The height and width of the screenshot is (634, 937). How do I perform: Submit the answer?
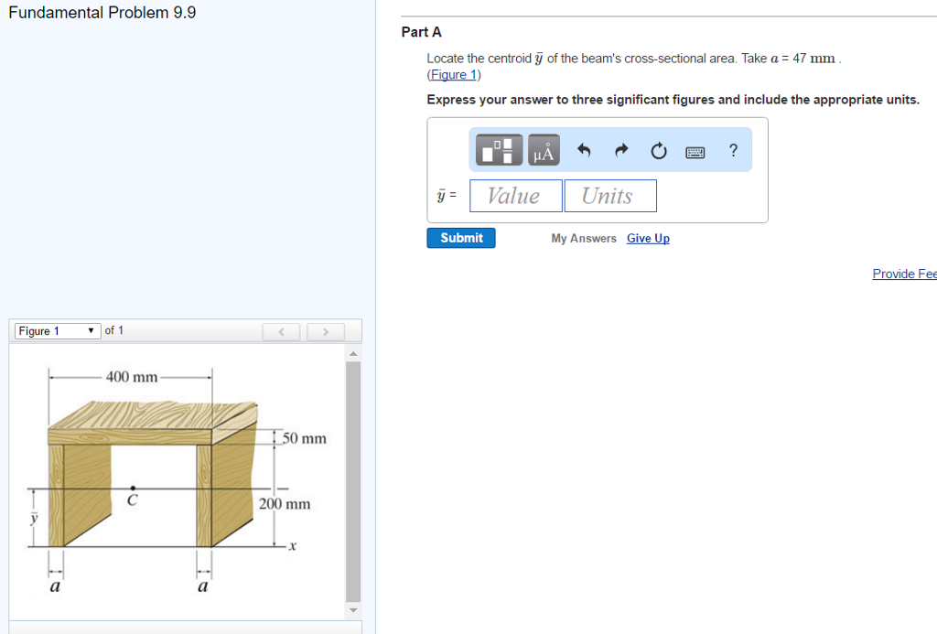click(461, 238)
